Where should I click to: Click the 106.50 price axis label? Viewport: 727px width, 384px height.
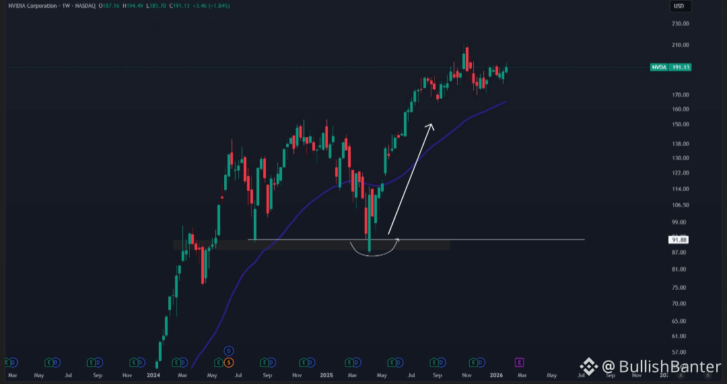[x=680, y=205]
